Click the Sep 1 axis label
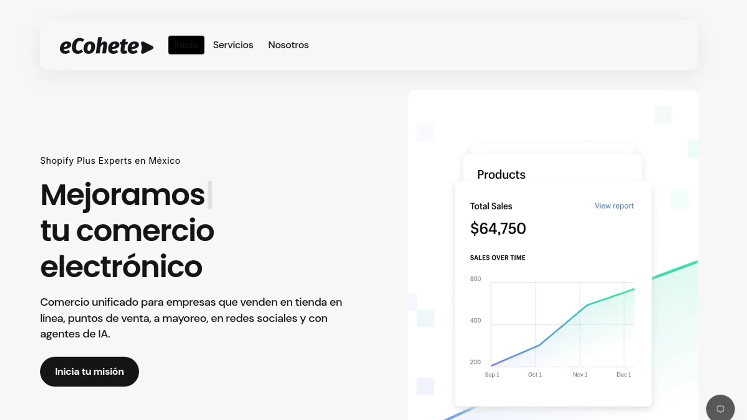This screenshot has height=420, width=747. click(492, 375)
